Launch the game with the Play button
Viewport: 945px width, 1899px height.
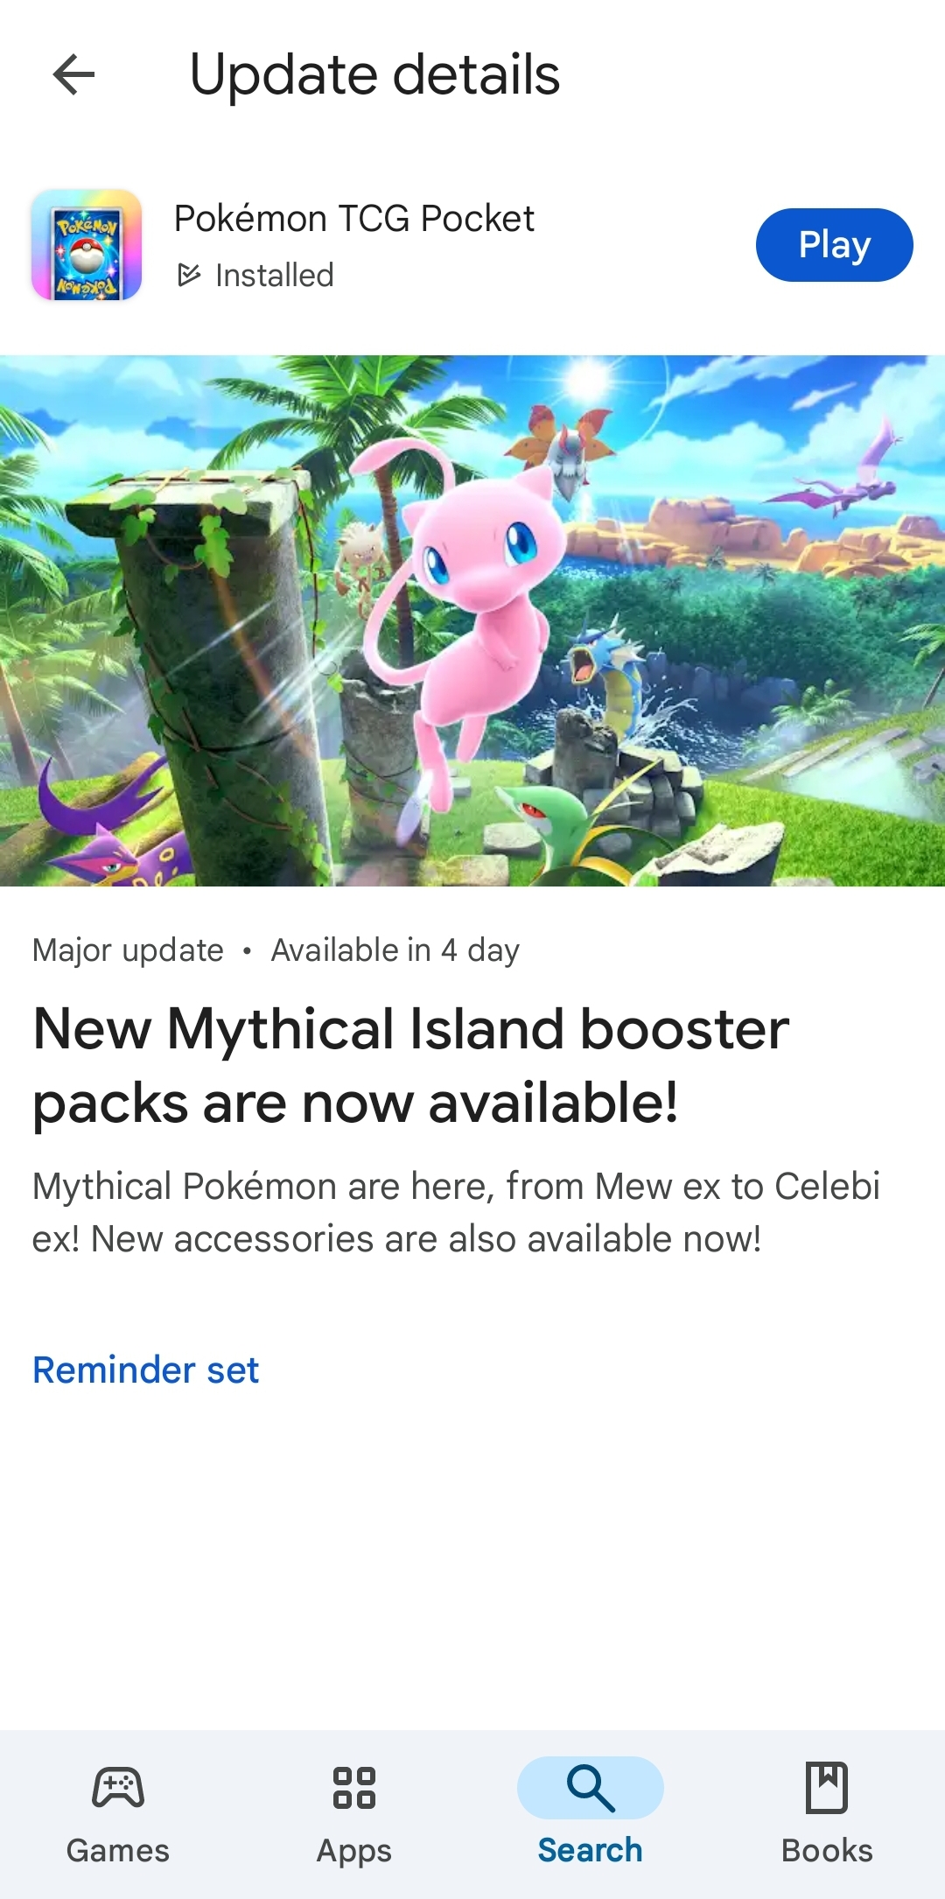834,245
